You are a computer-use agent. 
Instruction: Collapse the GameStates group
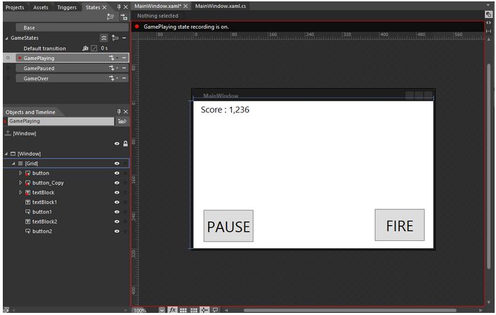[x=7, y=38]
